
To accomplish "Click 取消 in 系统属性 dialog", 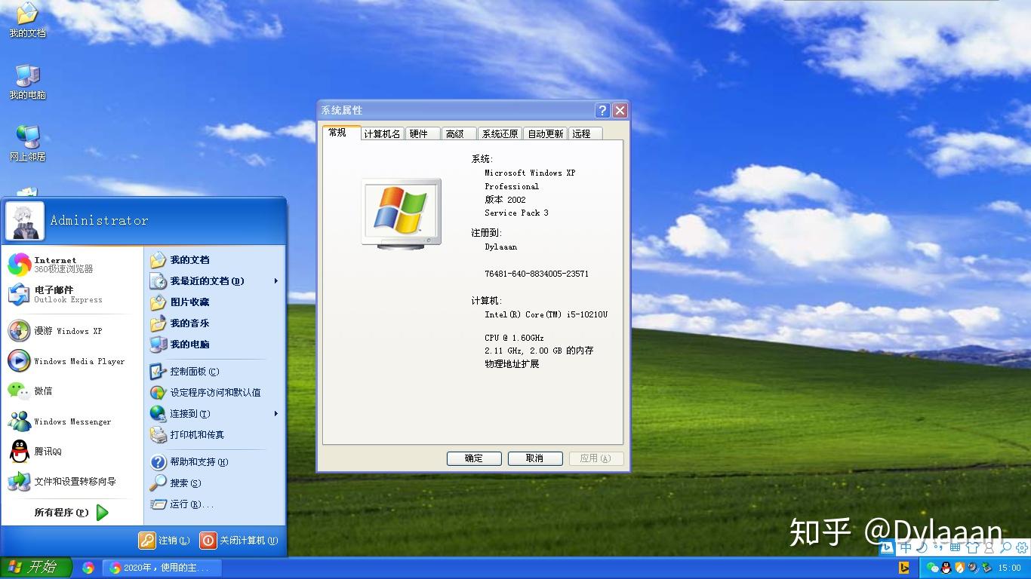I will [x=535, y=458].
